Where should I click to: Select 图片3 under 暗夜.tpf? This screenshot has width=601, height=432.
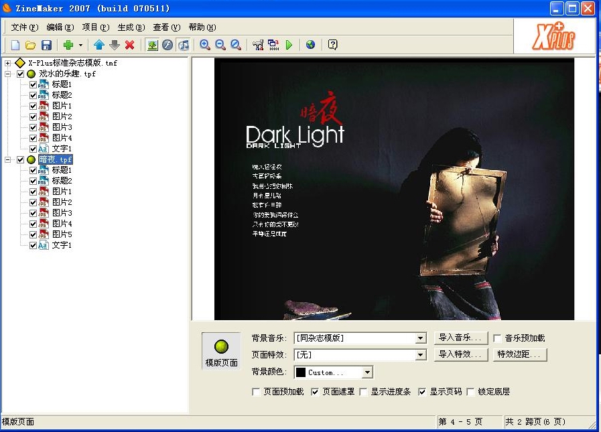click(x=62, y=213)
